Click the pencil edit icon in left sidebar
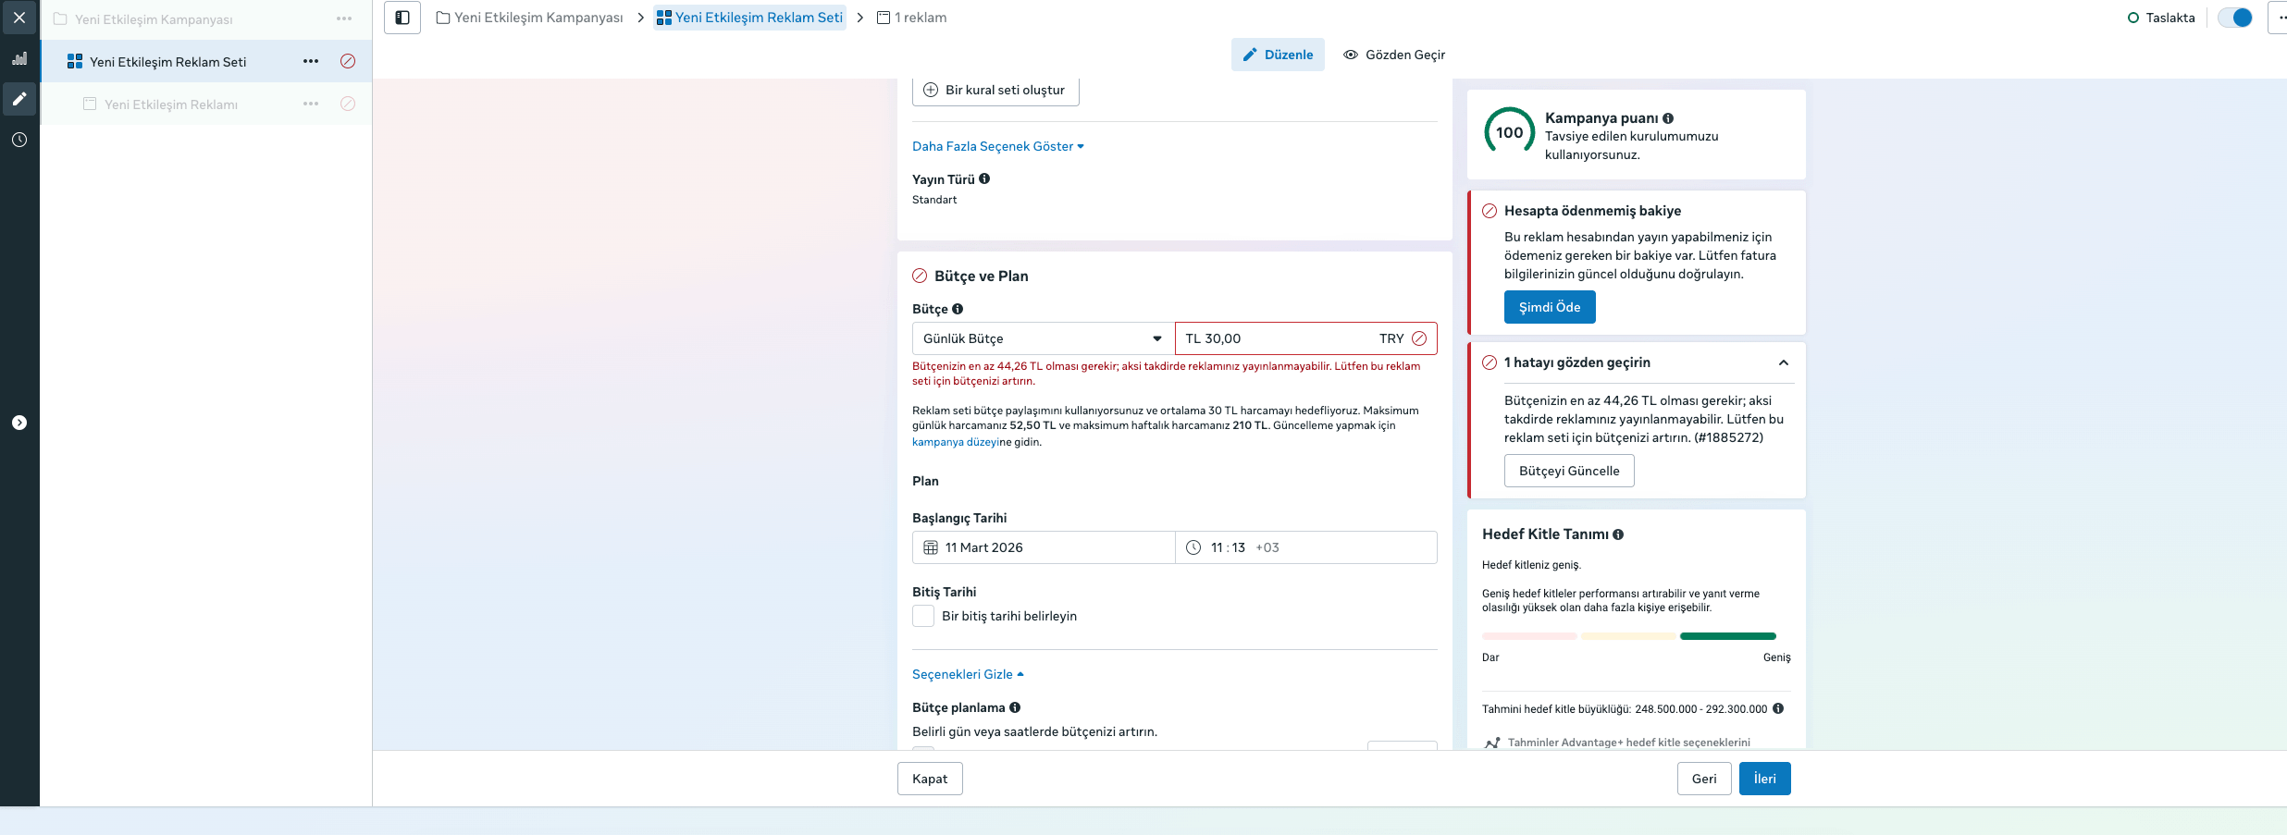The image size is (2287, 835). tap(19, 99)
